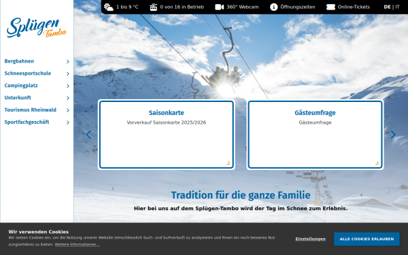Switch language to DE
The image size is (408, 255).
point(387,7)
